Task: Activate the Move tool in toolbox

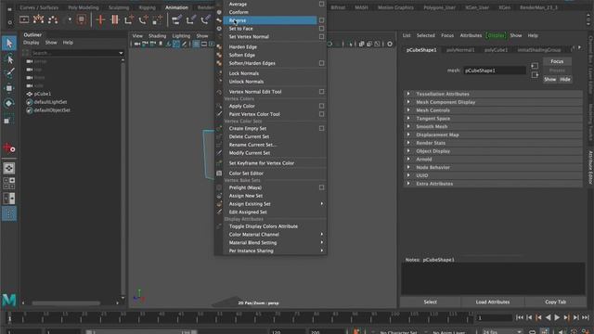Action: tap(9, 88)
